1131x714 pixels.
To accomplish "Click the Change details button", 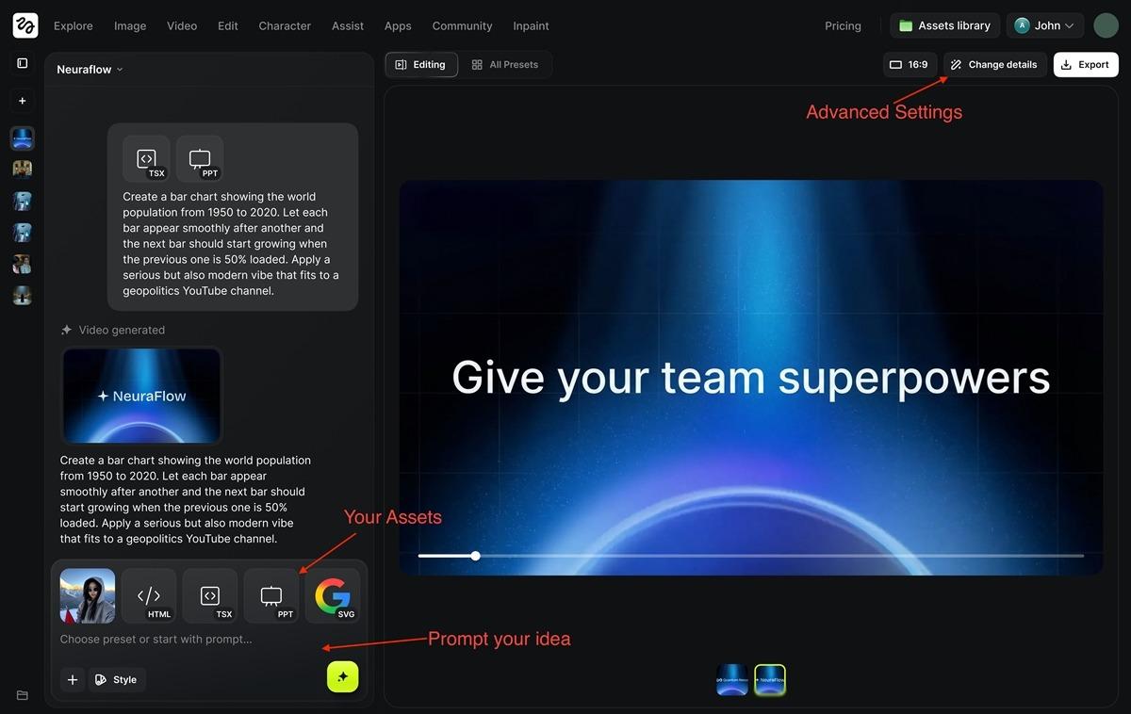I will pyautogui.click(x=993, y=64).
